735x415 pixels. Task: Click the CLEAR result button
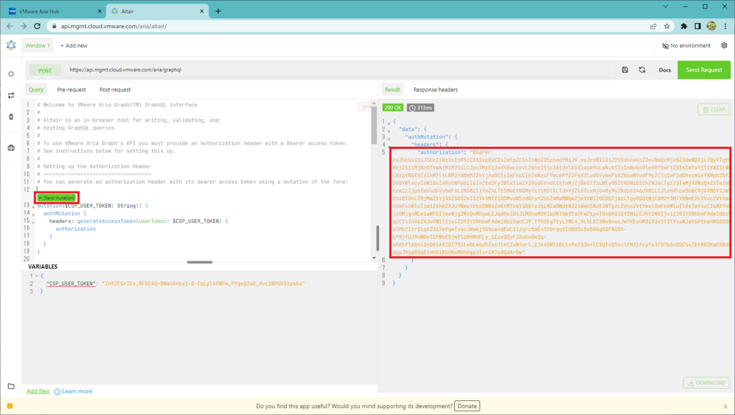click(x=714, y=110)
